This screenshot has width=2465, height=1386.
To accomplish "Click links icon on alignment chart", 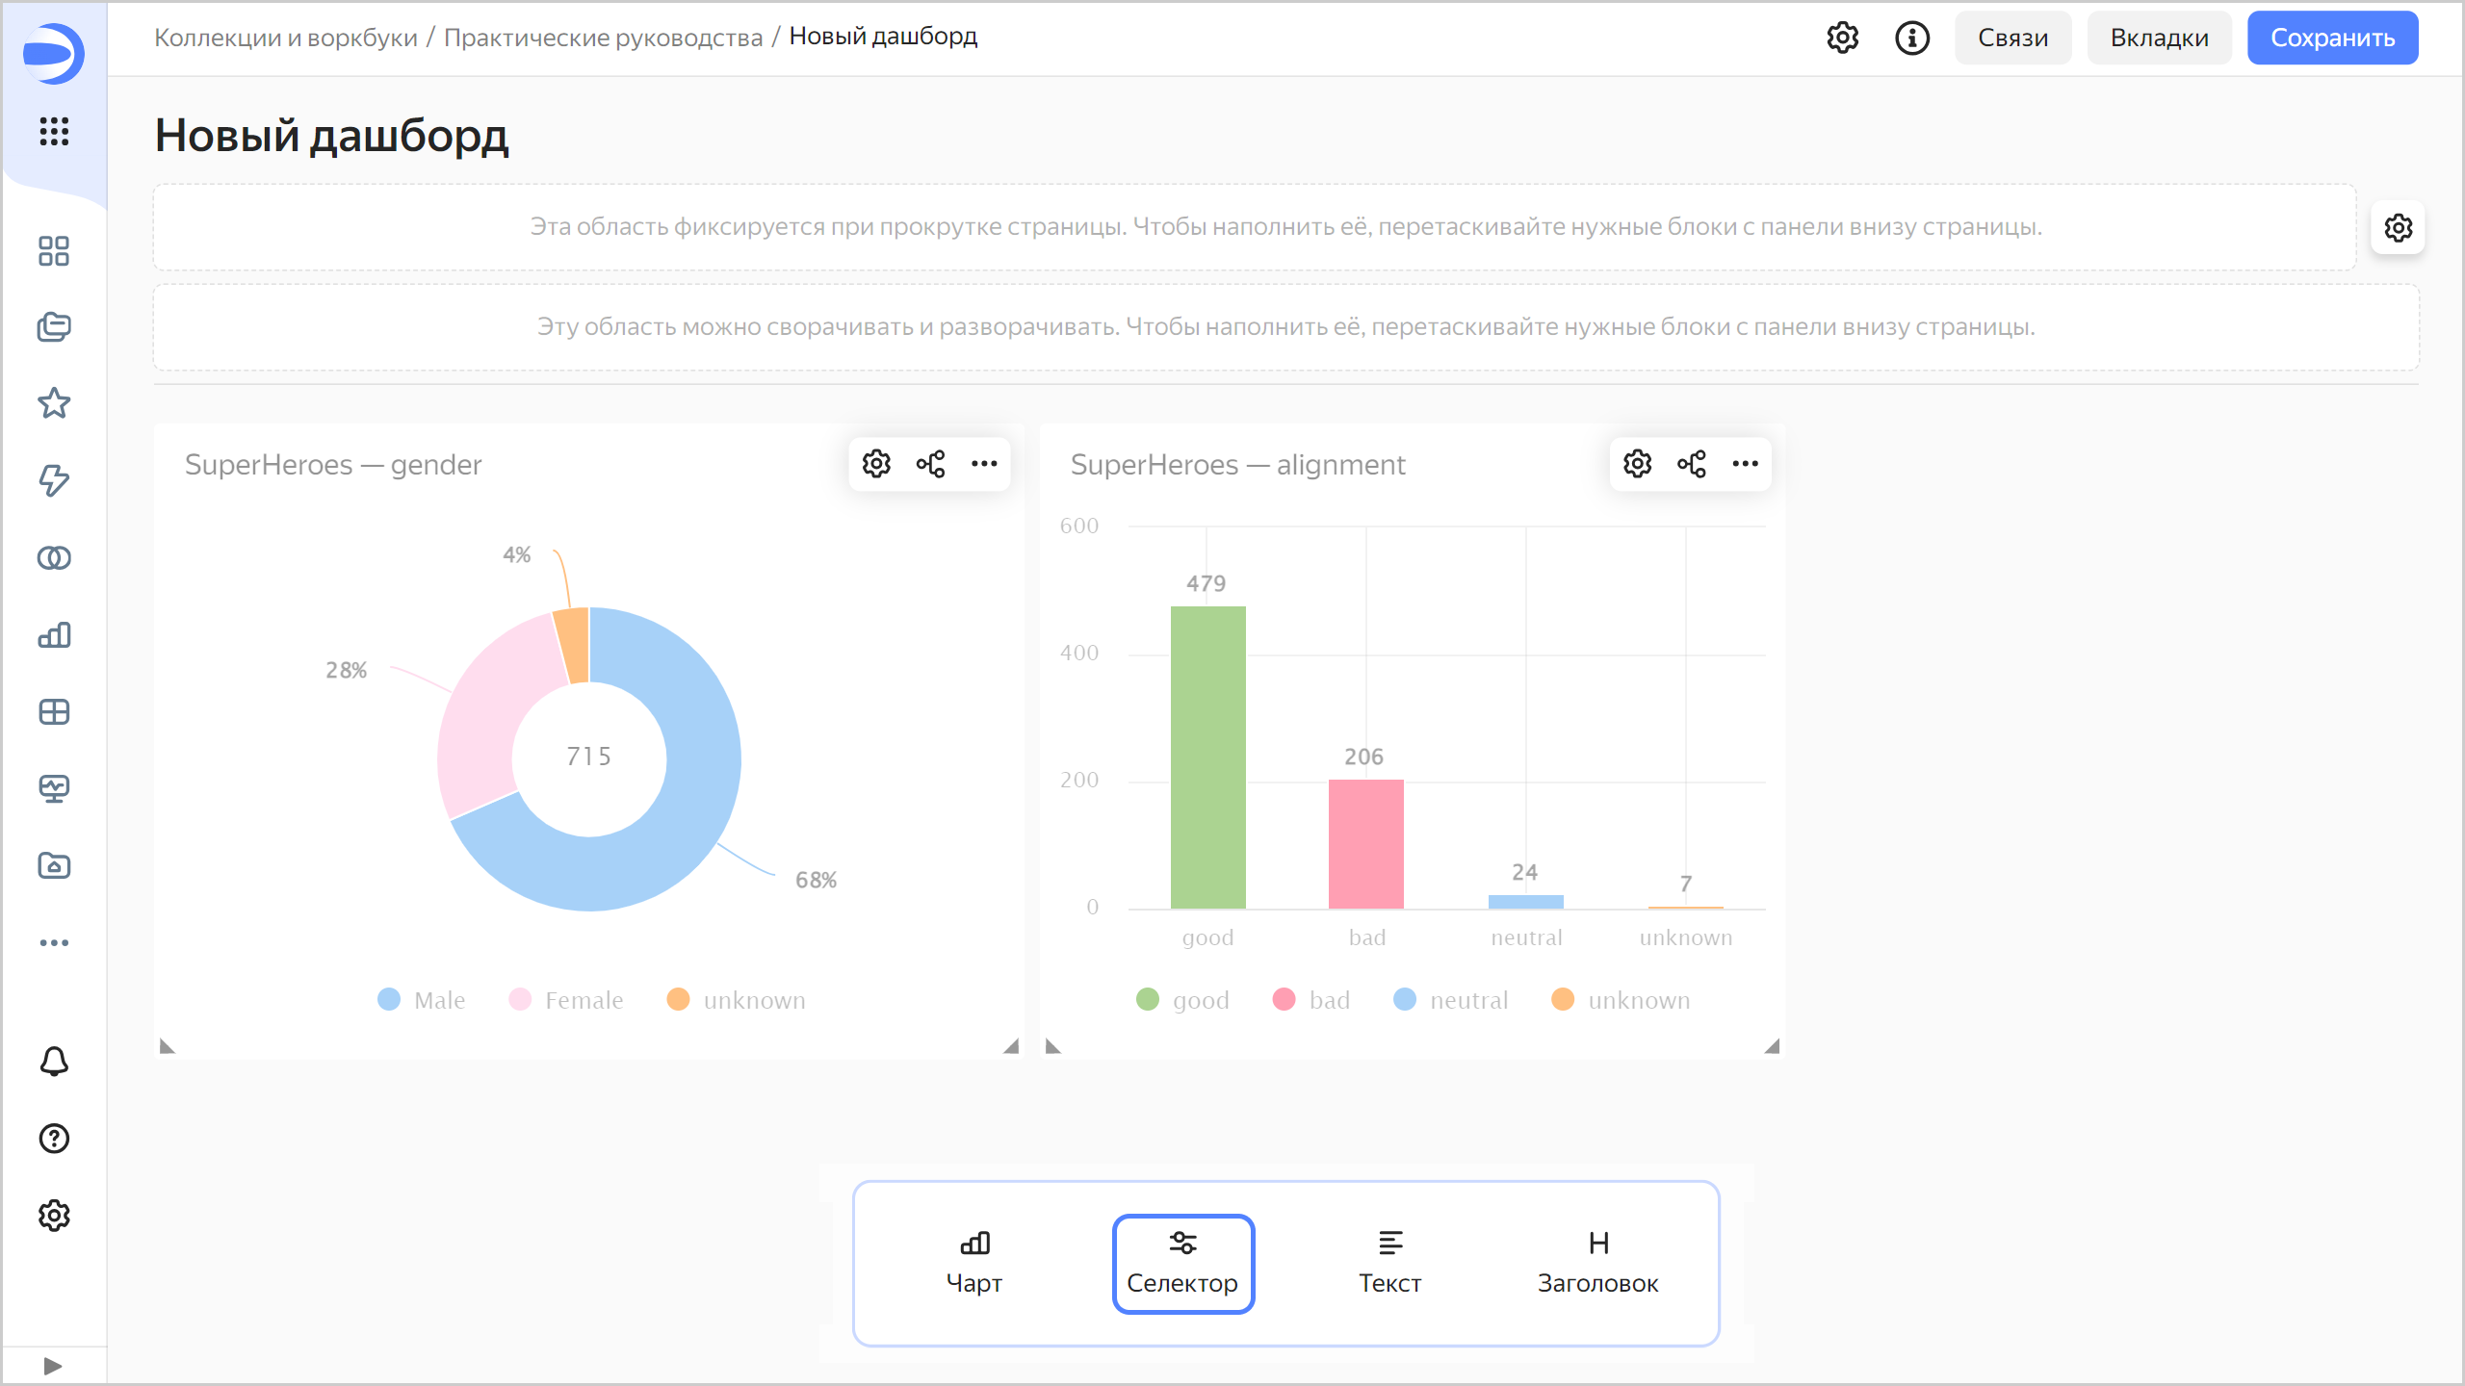I will pos(1691,464).
